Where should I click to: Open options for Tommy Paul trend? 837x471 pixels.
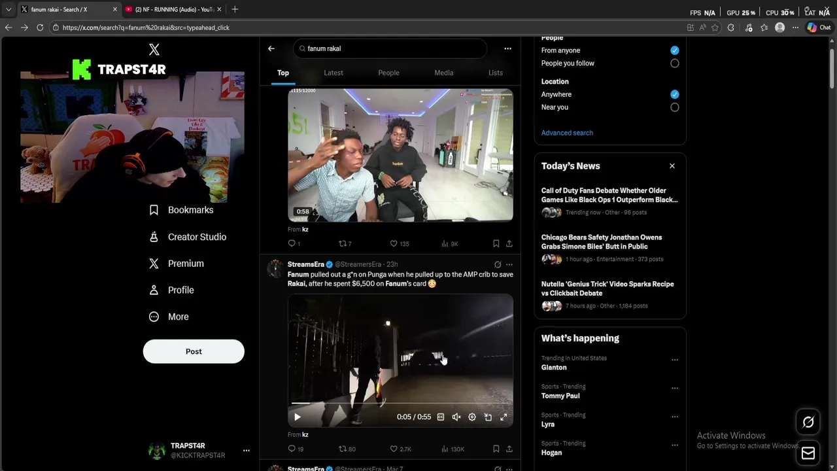(674, 388)
